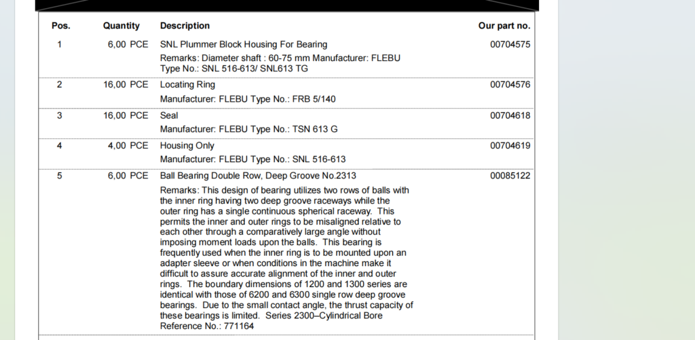
Task: Click the "Reference No.: 771164" text
Action: coord(207,326)
